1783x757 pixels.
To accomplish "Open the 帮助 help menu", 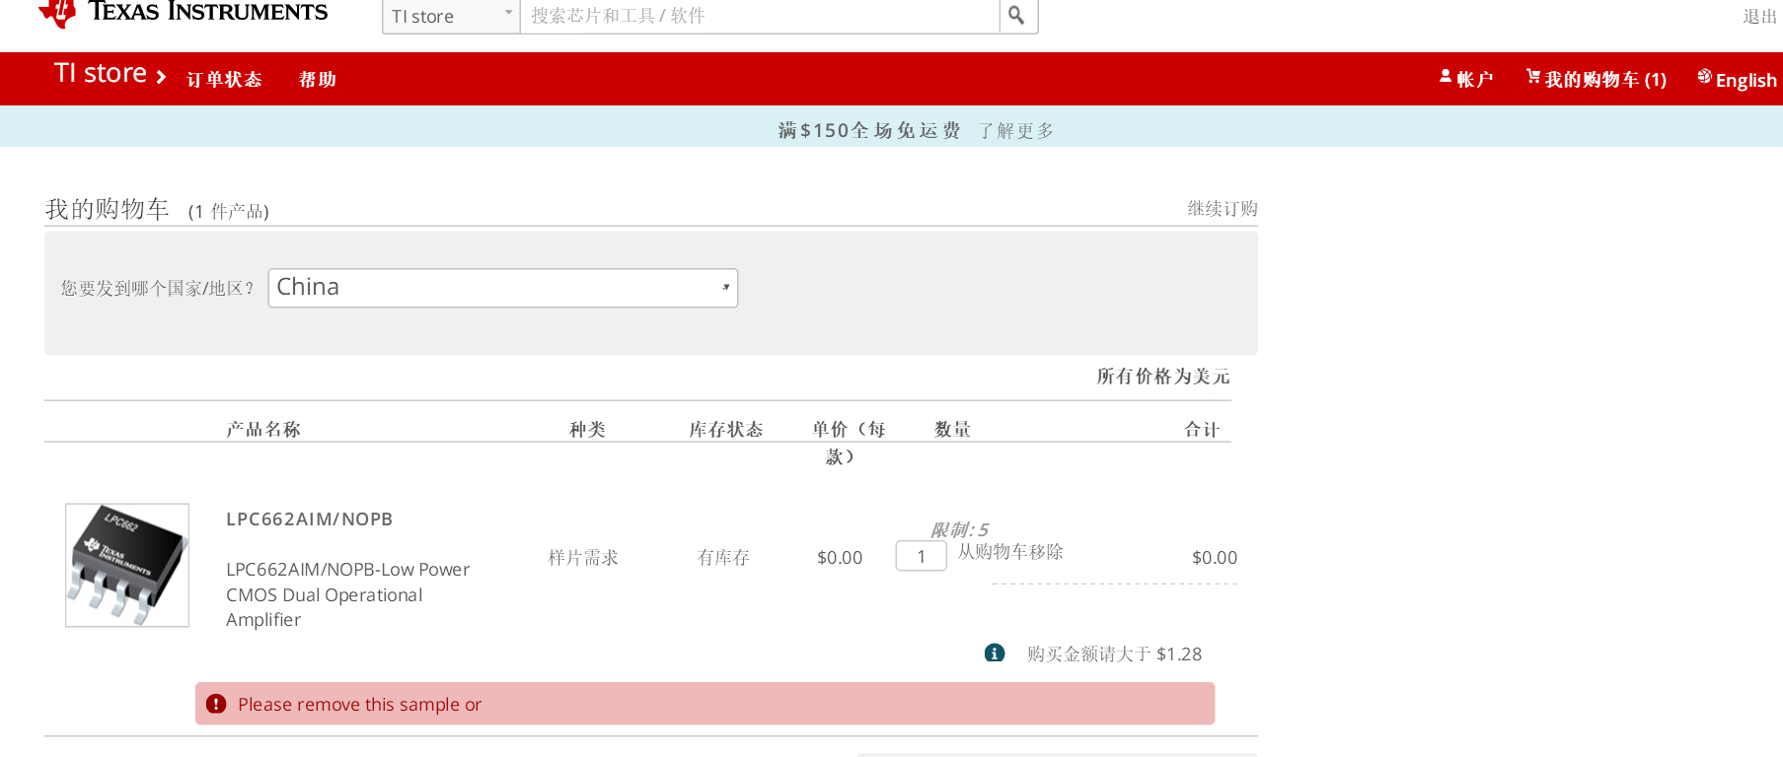I will pyautogui.click(x=318, y=80).
